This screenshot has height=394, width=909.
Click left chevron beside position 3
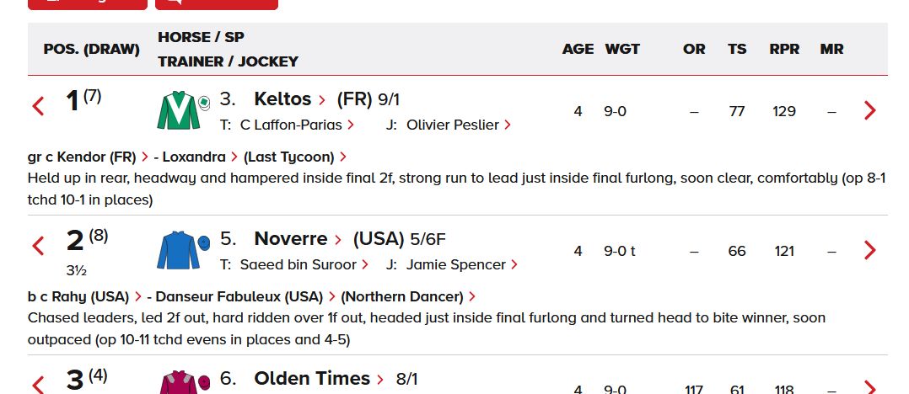[x=38, y=384]
